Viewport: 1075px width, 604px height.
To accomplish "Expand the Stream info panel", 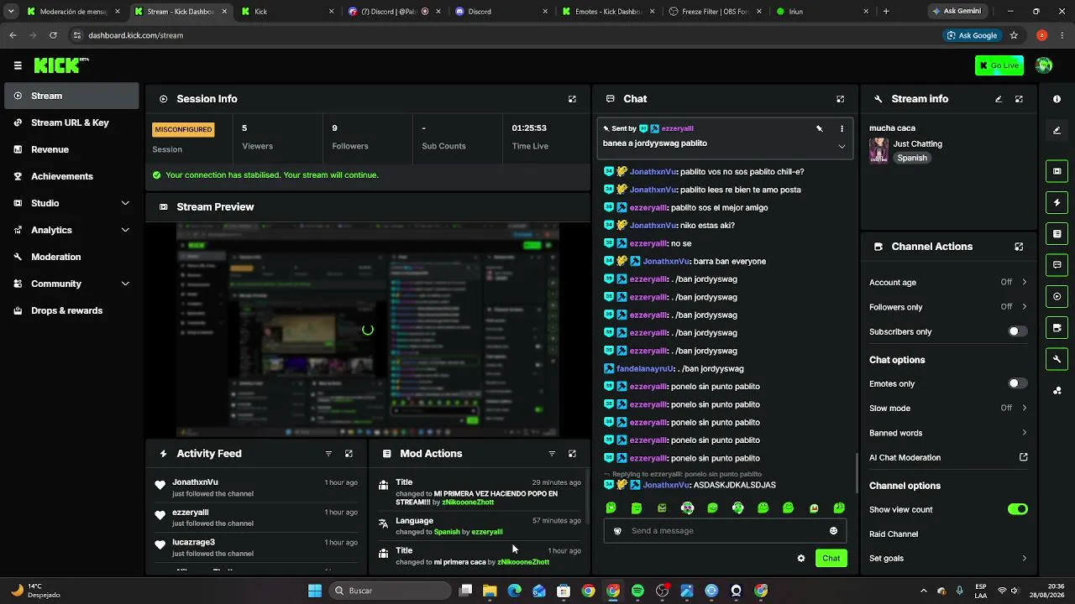I will (x=1019, y=99).
